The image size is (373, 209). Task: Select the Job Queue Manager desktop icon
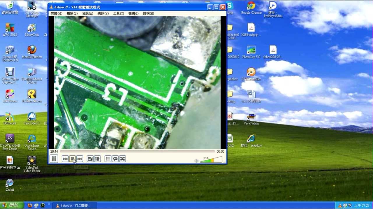(x=32, y=10)
